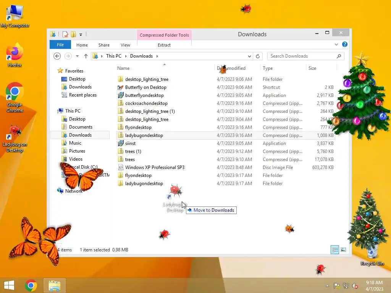The image size is (391, 293).
Task: Switch to the View ribbon tab
Action: coord(125,45)
